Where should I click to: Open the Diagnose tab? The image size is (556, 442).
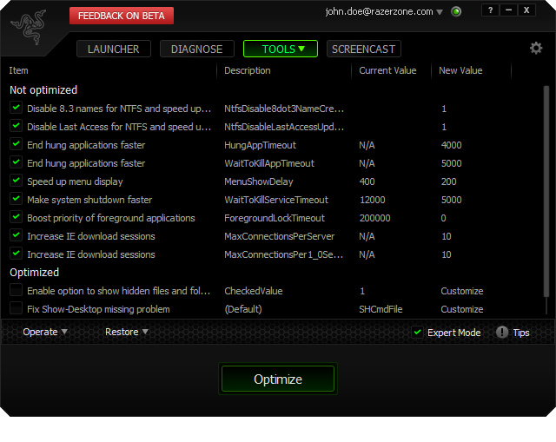(197, 49)
